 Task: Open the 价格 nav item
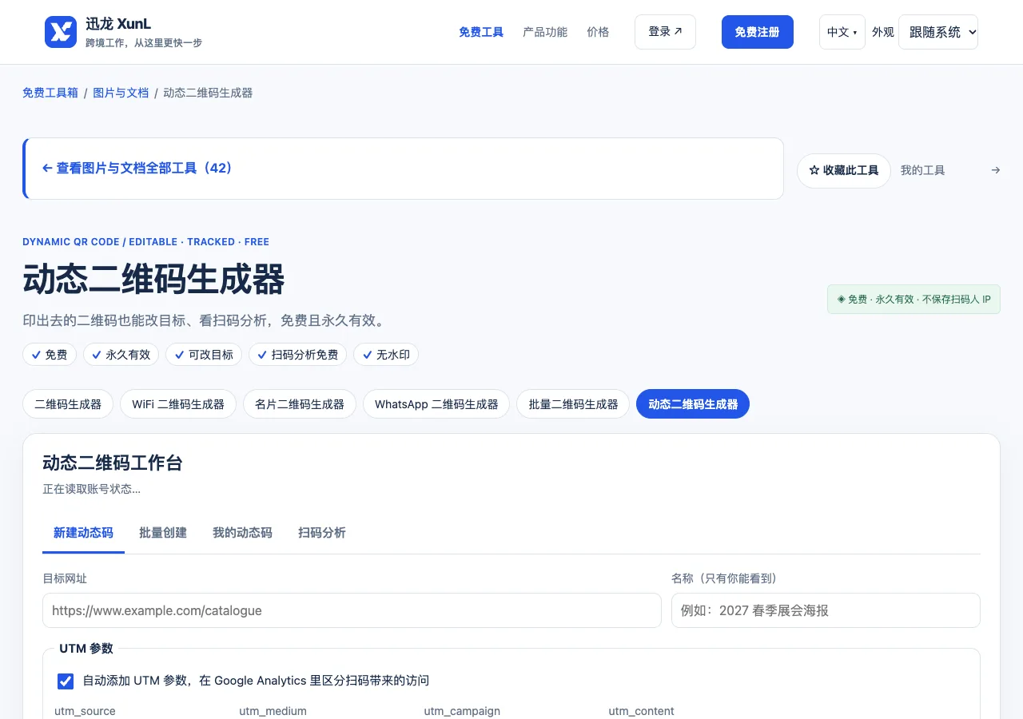pyautogui.click(x=598, y=32)
